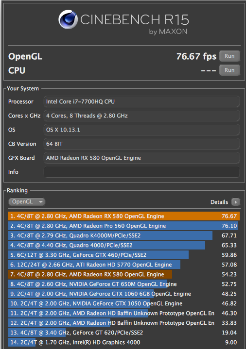Select the Quadro 4000 ranking row
The image size is (246, 349).
(124, 245)
